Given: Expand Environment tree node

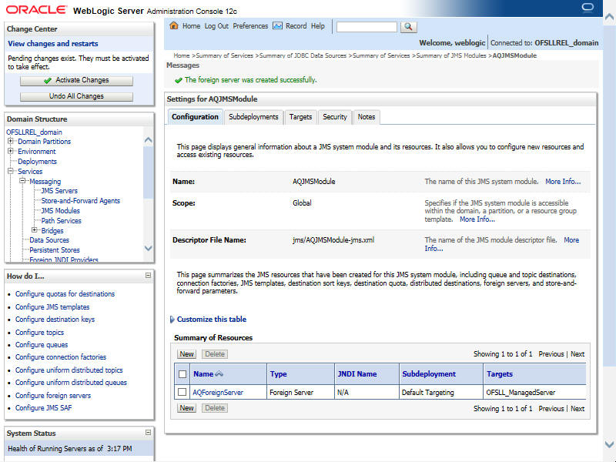Looking at the screenshot, I should 11,151.
